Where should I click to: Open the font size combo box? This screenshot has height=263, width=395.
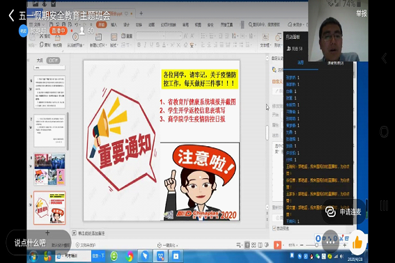coord(174,36)
